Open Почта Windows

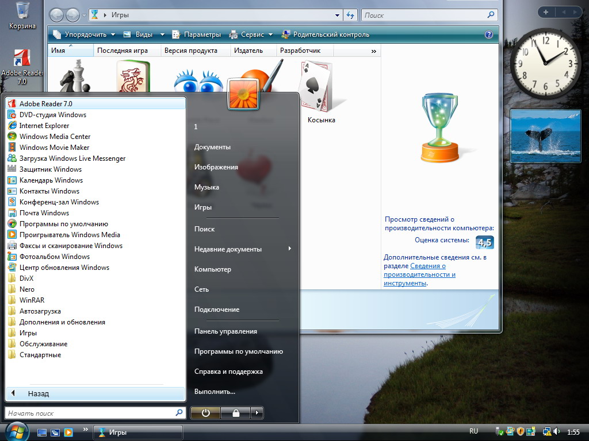pyautogui.click(x=95, y=212)
